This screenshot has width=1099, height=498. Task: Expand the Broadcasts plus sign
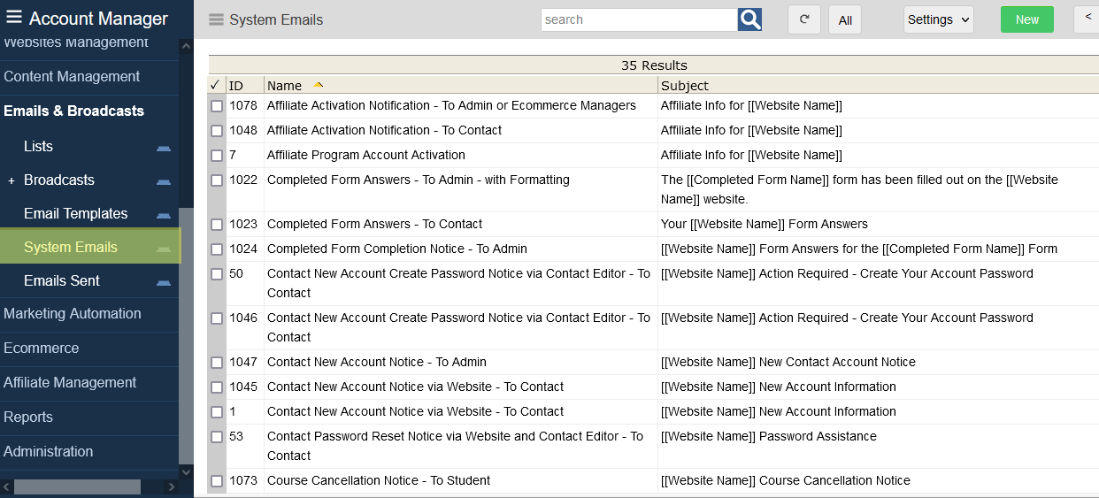click(x=12, y=180)
